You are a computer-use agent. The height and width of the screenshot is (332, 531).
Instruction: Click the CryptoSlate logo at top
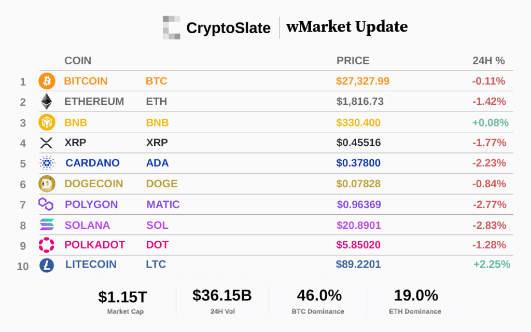point(217,27)
